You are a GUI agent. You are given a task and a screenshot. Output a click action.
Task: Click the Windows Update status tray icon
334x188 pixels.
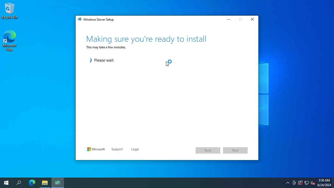tap(300, 183)
